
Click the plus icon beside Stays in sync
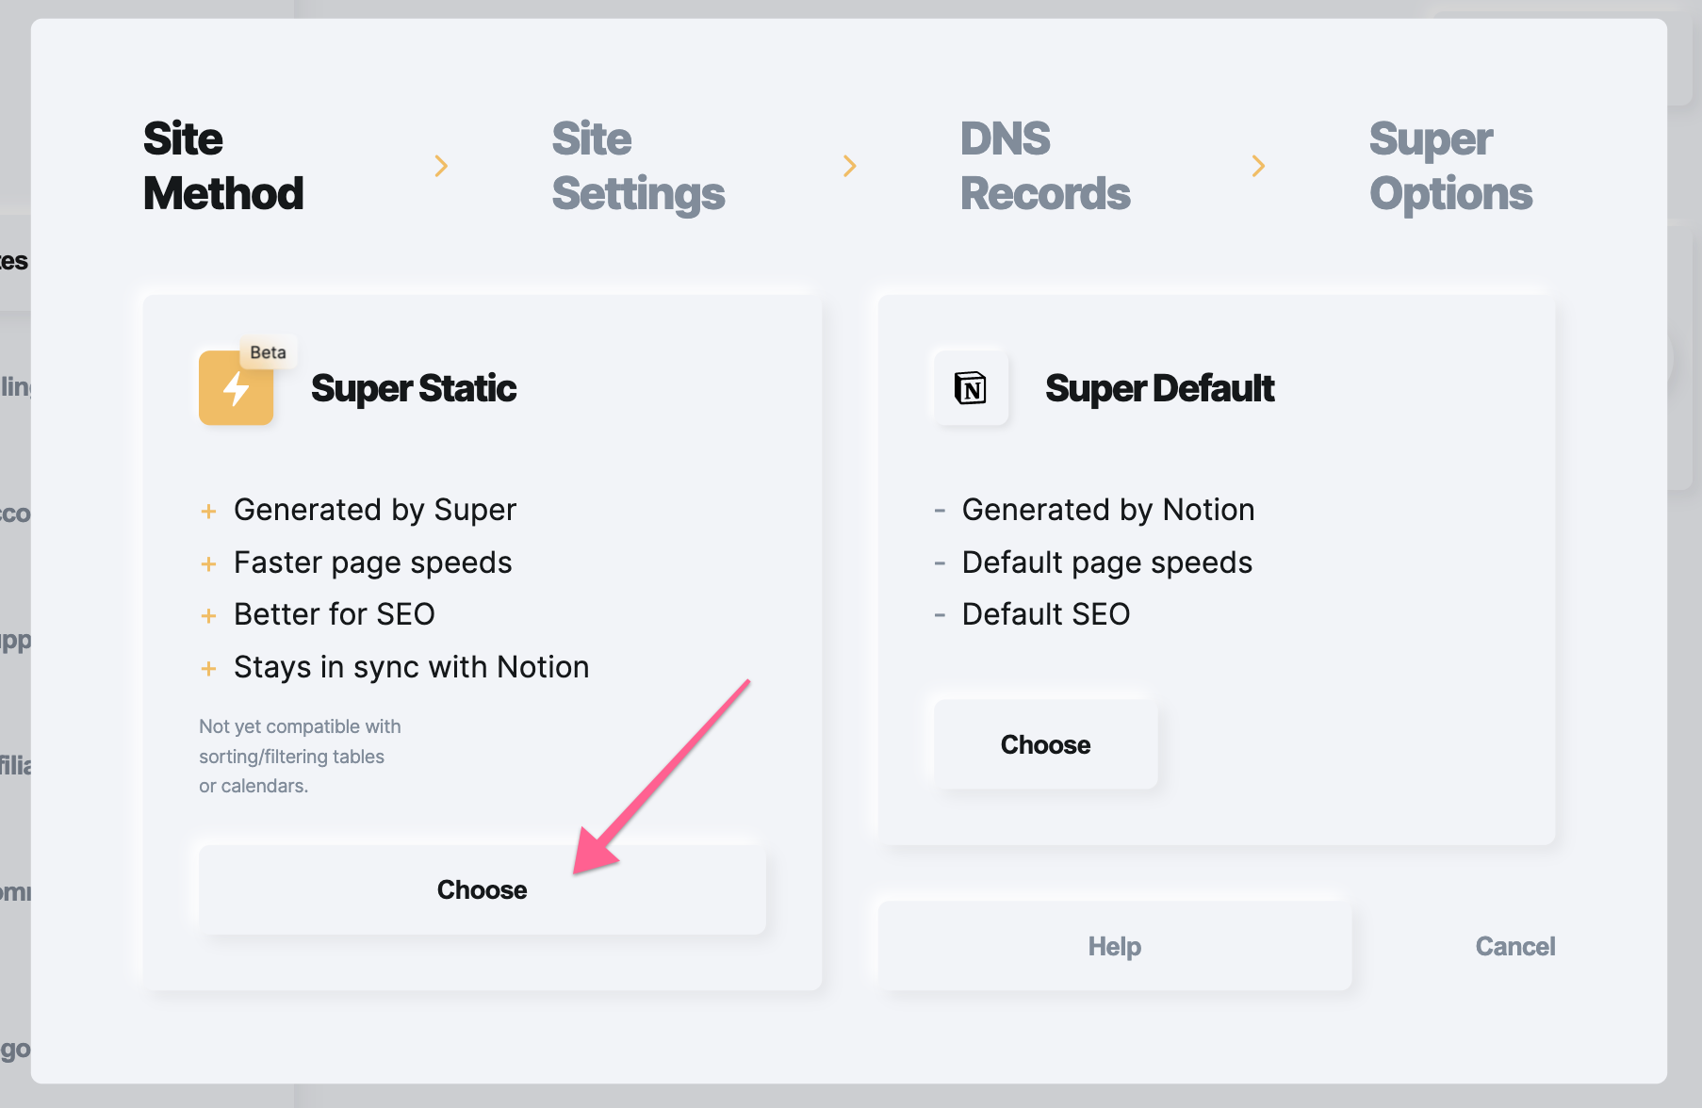pos(208,669)
